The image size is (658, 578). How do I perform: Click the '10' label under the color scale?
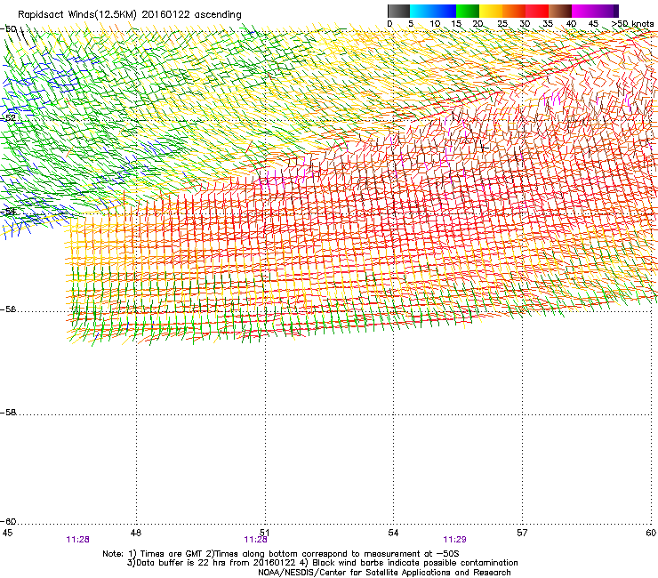coord(435,24)
